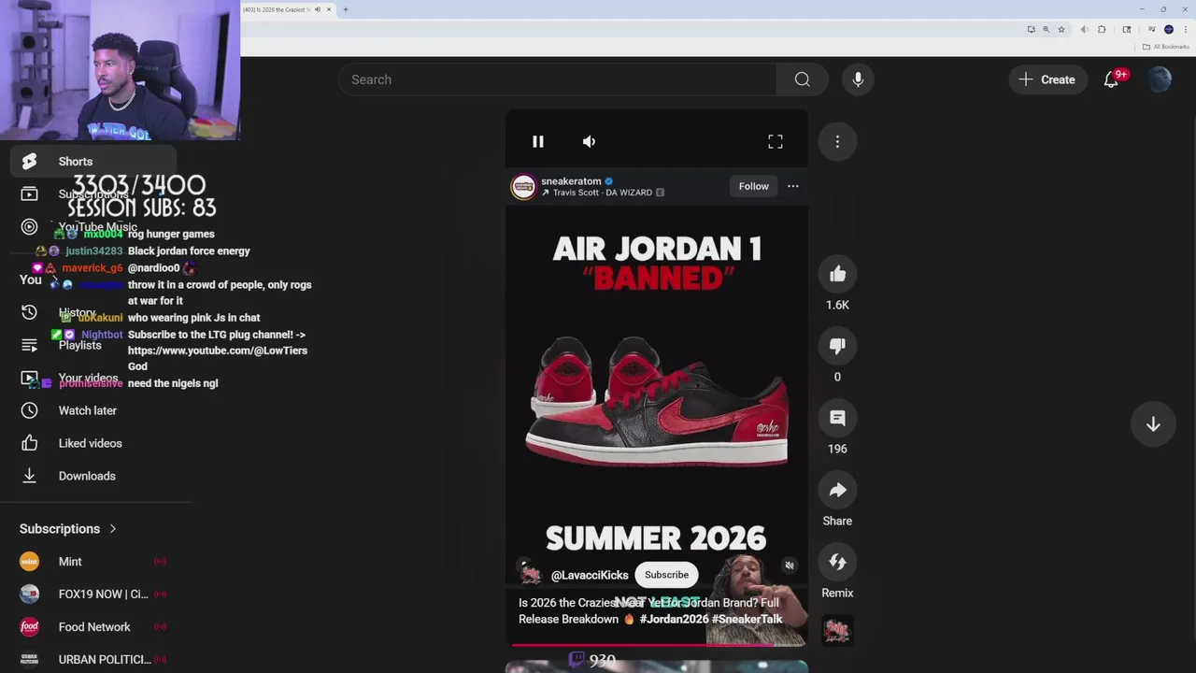Search with your voice microphone

pyautogui.click(x=858, y=79)
